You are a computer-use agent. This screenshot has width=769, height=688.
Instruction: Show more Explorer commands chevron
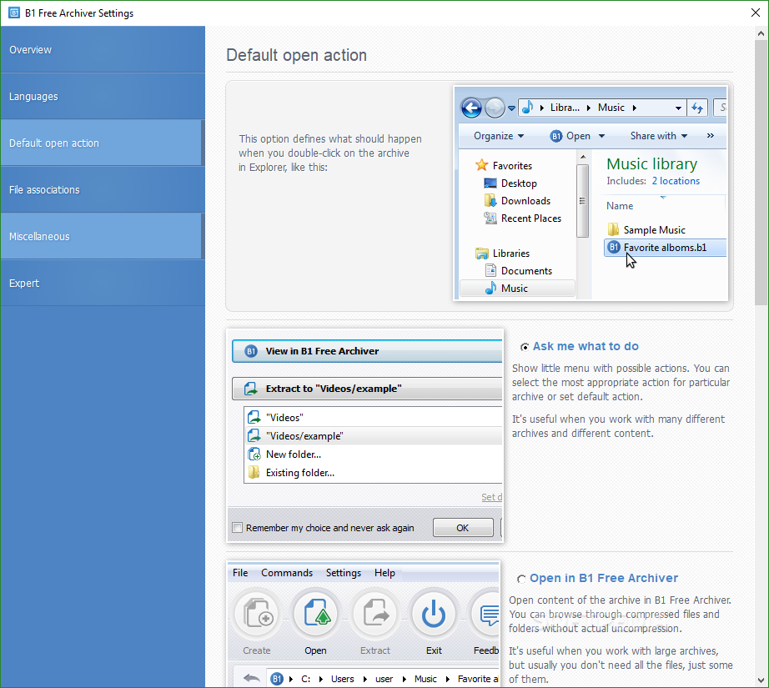coord(710,136)
